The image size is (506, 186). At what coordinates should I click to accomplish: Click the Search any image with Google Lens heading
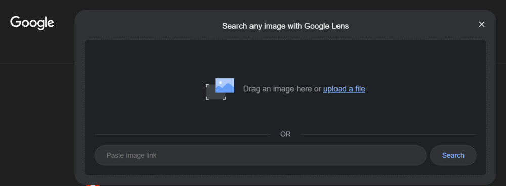pos(285,26)
